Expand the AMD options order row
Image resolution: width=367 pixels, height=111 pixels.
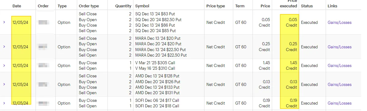tap(4, 84)
